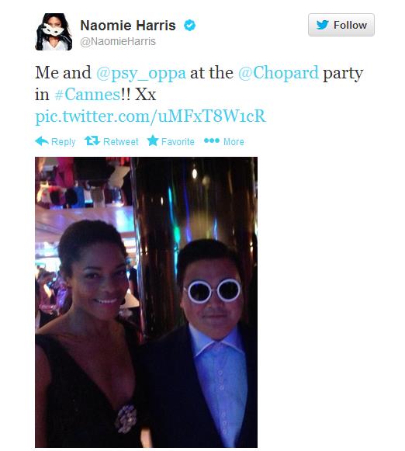
Task: Expand the More options text
Action: point(234,141)
